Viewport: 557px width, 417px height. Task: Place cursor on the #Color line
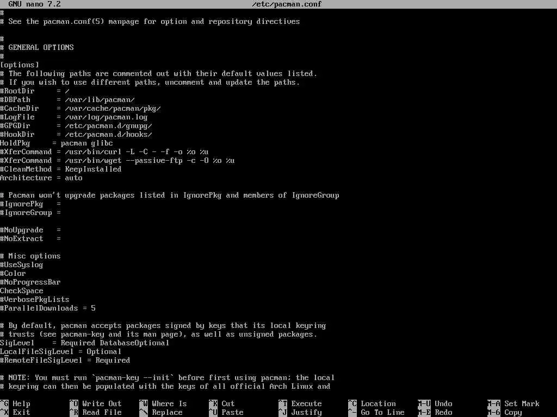coord(13,274)
